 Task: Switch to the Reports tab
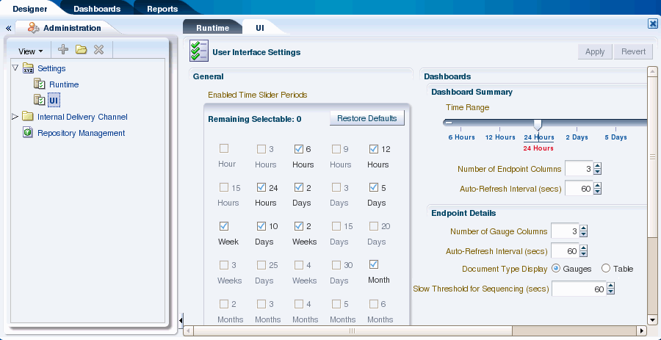(162, 8)
